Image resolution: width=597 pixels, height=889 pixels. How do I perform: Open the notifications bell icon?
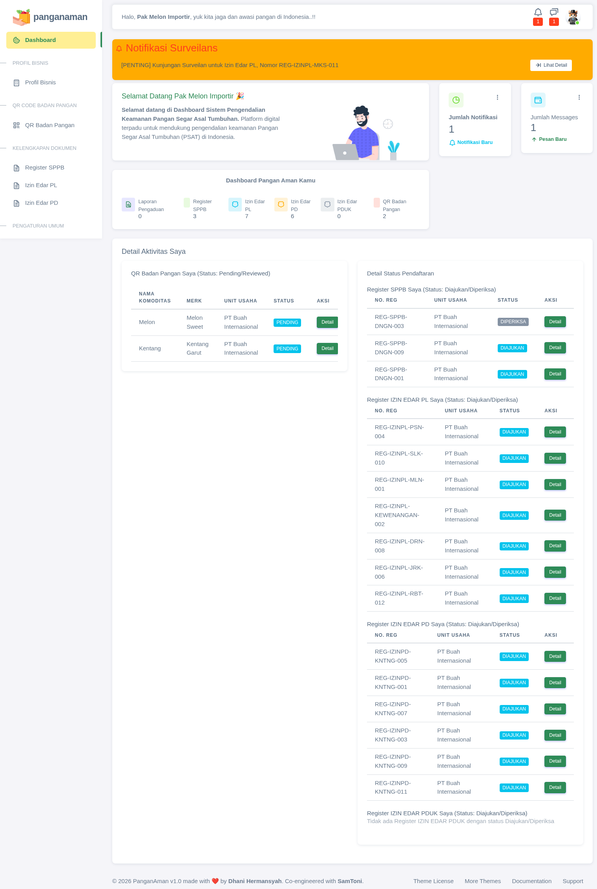tap(538, 12)
